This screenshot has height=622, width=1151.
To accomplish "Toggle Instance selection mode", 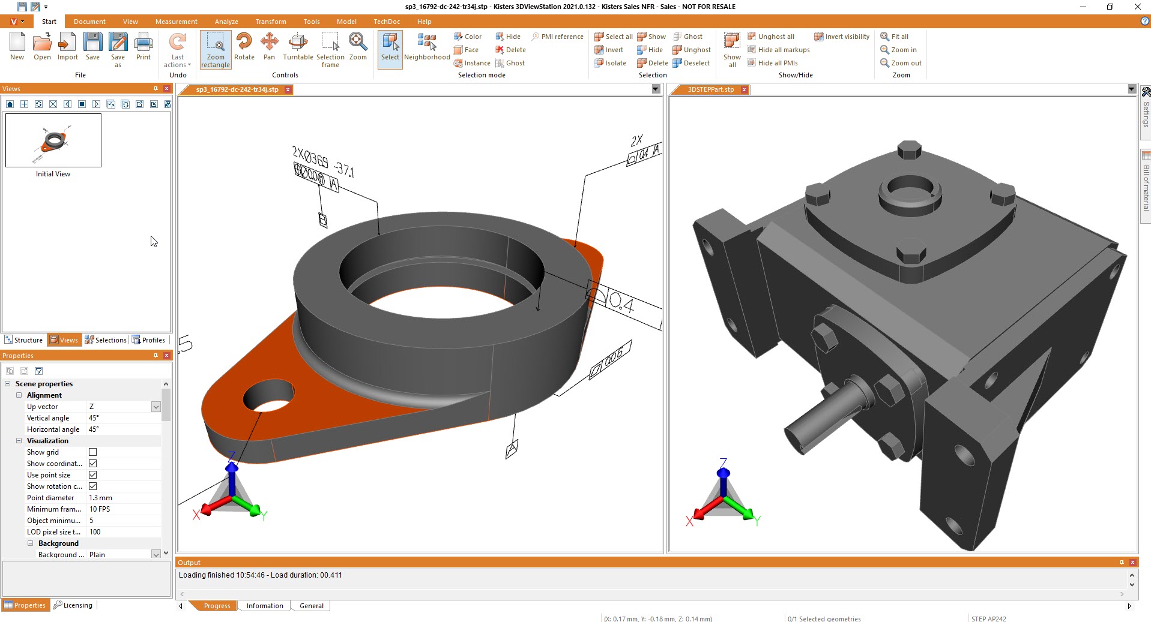I will tap(472, 63).
